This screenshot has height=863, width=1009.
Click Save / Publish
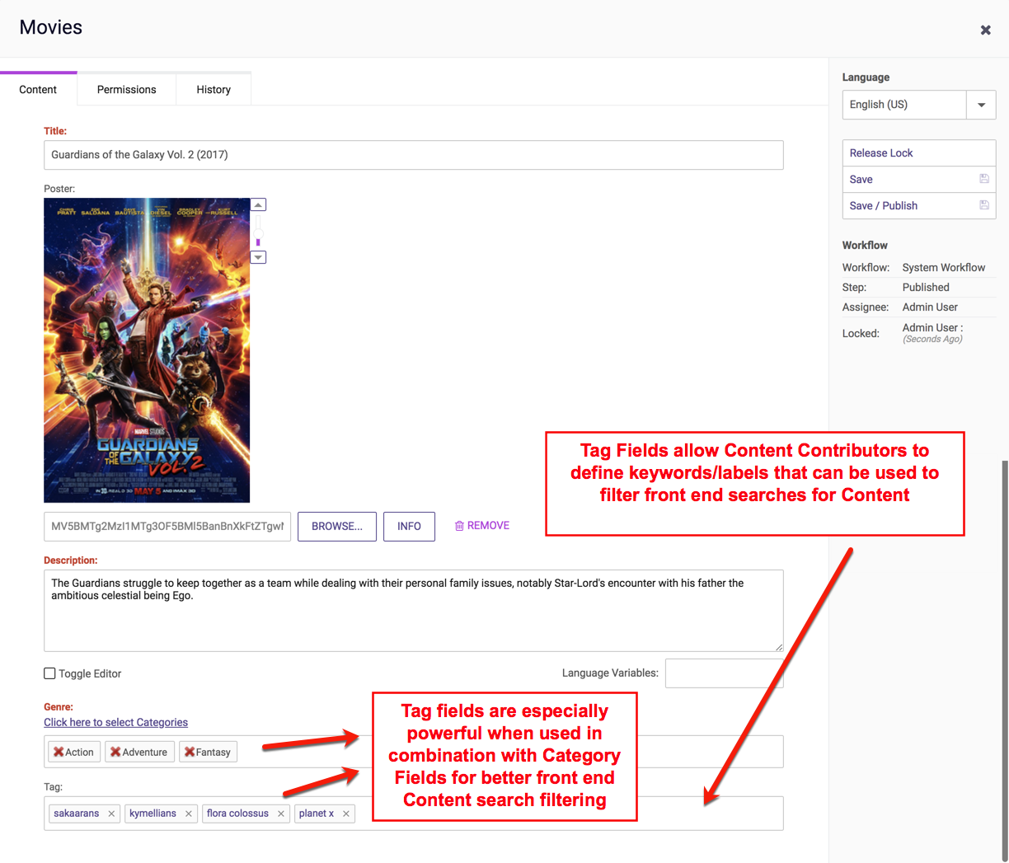[x=918, y=206]
